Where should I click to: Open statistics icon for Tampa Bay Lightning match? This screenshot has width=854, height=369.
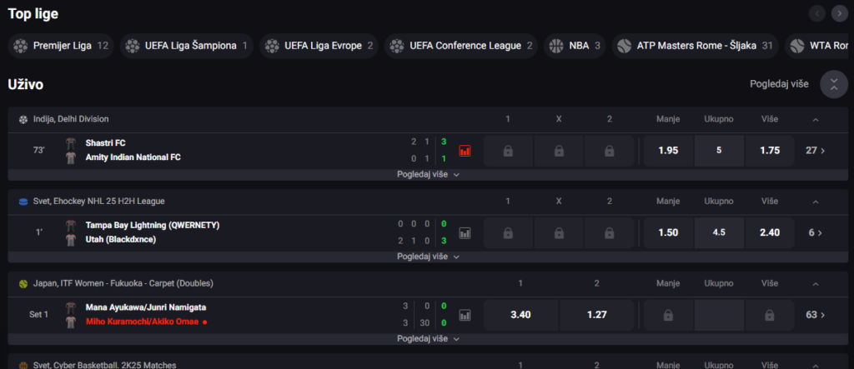click(x=465, y=233)
